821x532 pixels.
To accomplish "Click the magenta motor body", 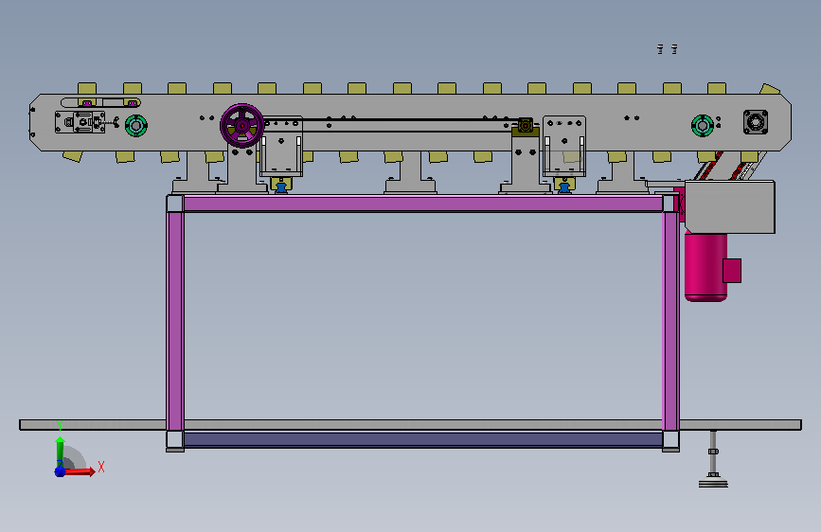I will click(x=705, y=267).
